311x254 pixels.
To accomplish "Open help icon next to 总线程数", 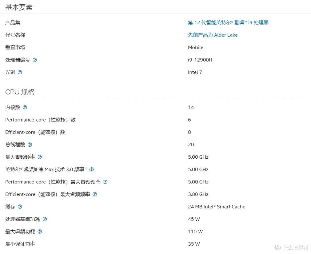I will 30,145.
